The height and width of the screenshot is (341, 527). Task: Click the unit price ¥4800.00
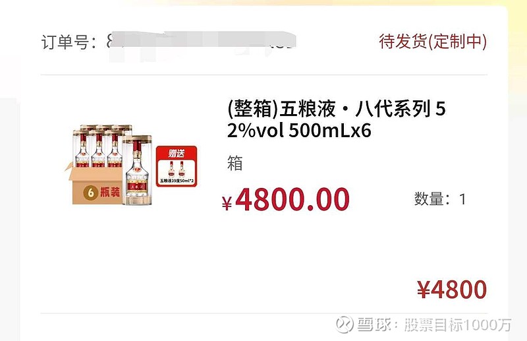pyautogui.click(x=286, y=199)
